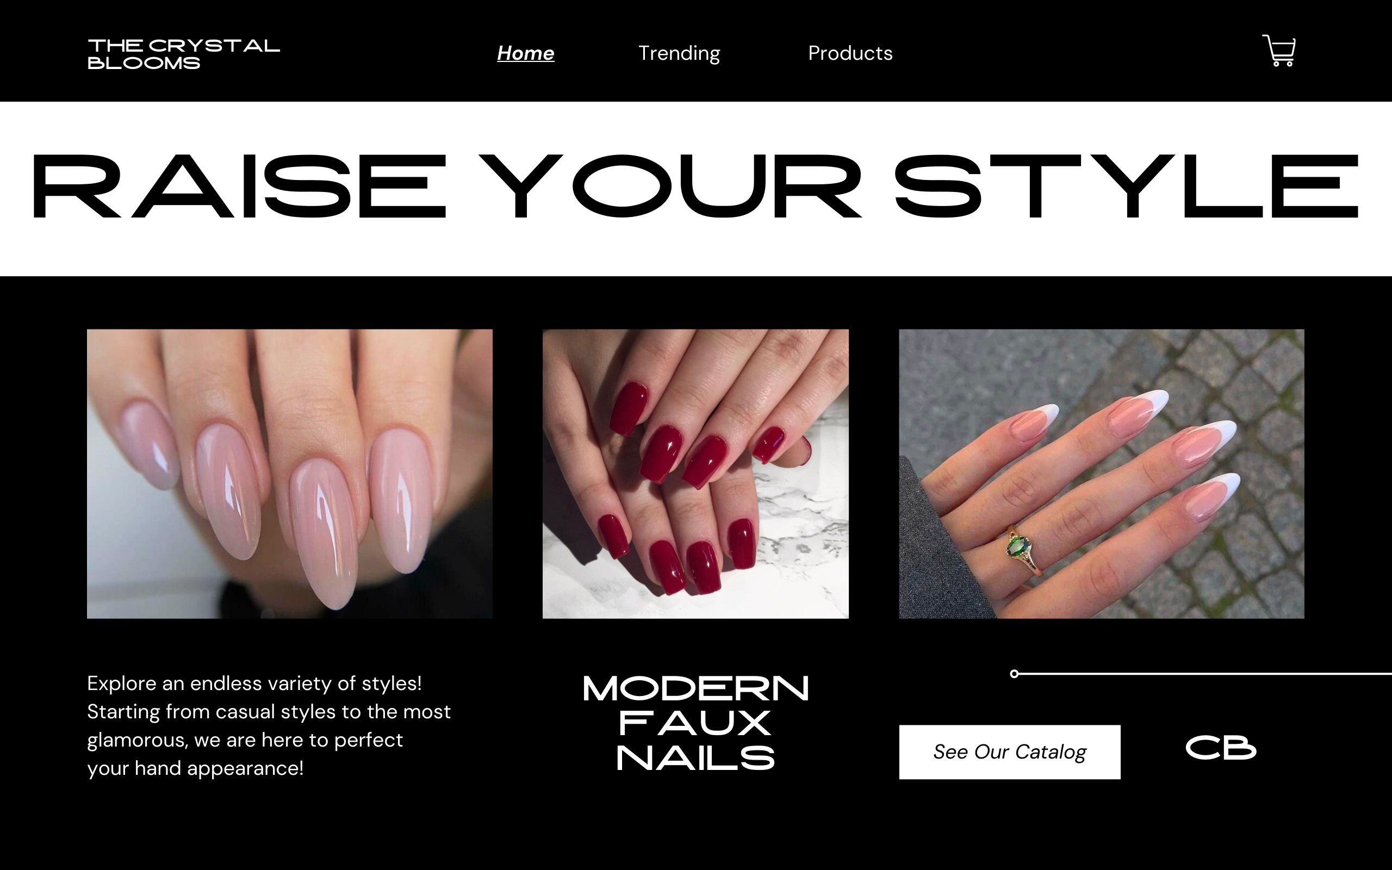The image size is (1392, 870).
Task: Click the See Our Catalog button
Action: click(x=1010, y=752)
